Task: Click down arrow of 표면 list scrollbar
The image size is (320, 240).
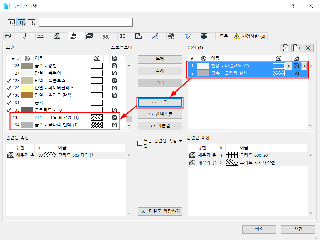Action: tap(129, 125)
